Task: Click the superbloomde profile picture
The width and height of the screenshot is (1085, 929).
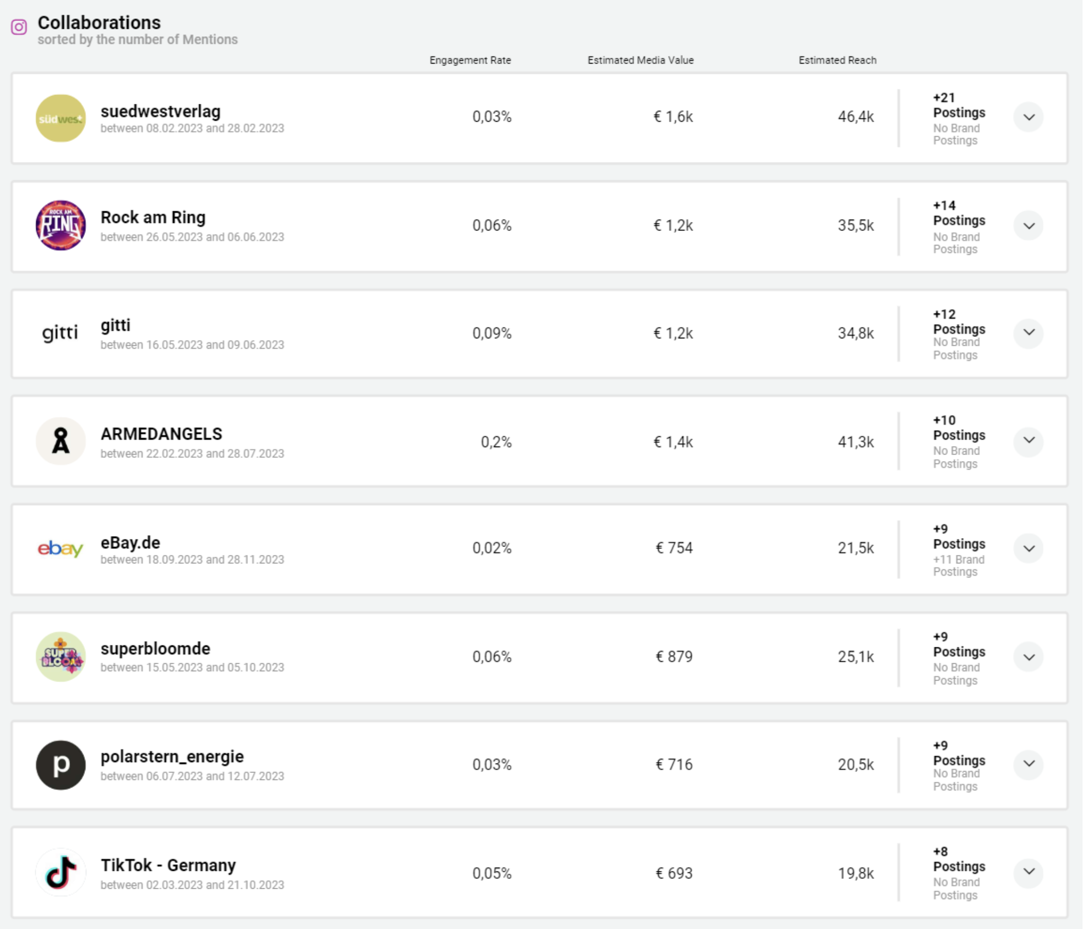Action: coord(60,657)
